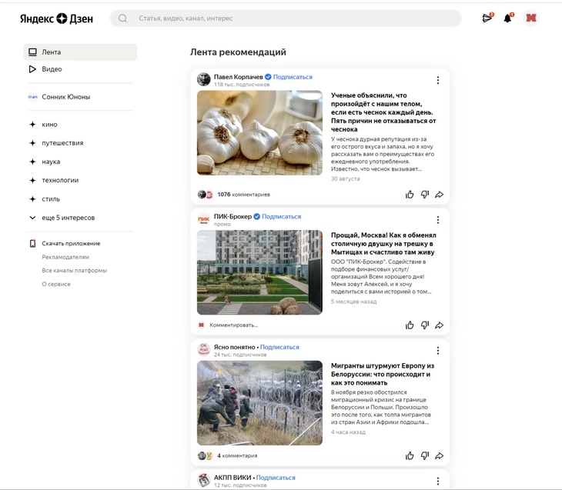Click verified badge next to ПИК-Брокер
The width and height of the screenshot is (562, 490).
(x=256, y=216)
